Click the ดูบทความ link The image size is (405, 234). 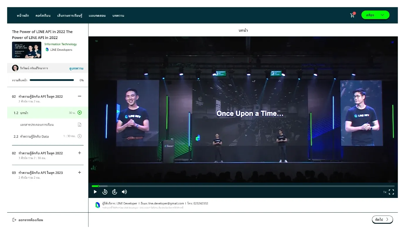[76, 68]
